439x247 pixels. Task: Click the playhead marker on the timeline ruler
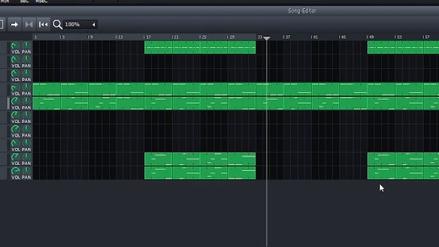pos(267,38)
